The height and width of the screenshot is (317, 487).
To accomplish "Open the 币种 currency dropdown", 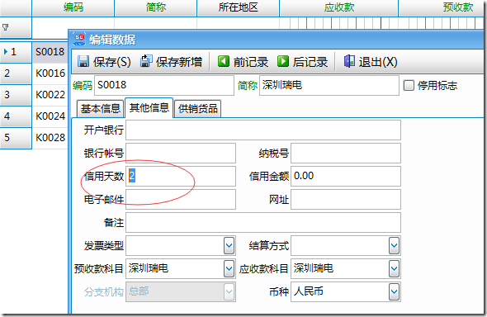I will click(394, 291).
